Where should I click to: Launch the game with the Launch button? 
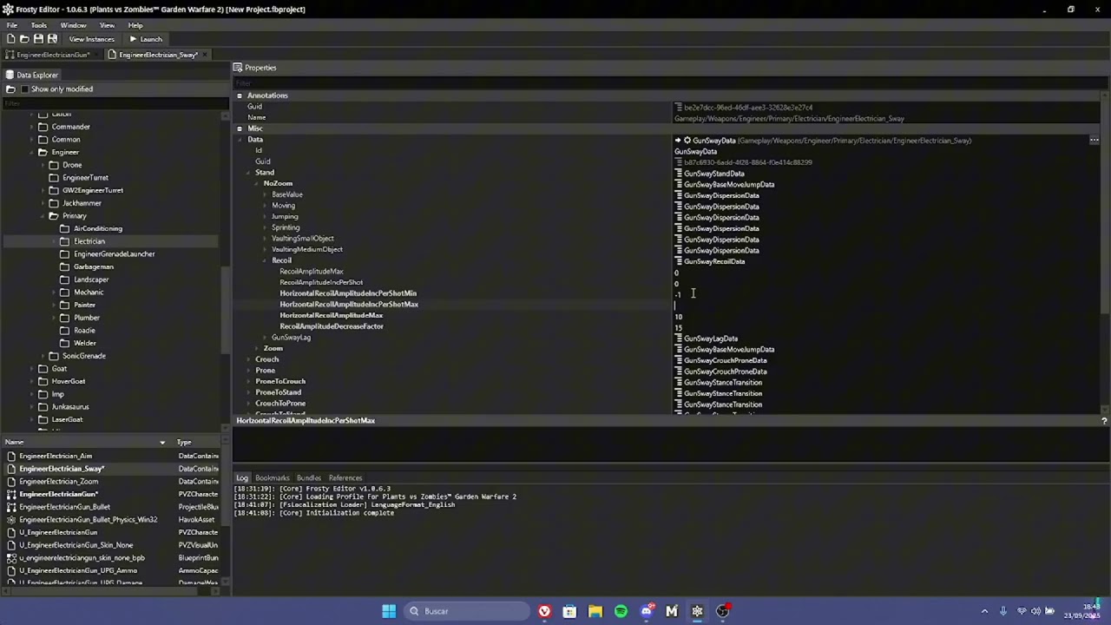point(145,39)
